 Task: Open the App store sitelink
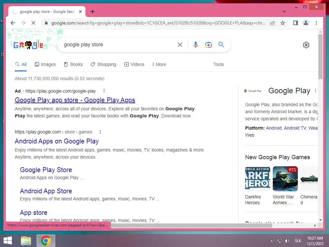(33, 213)
